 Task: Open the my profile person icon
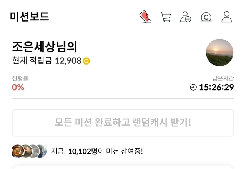click(x=227, y=17)
